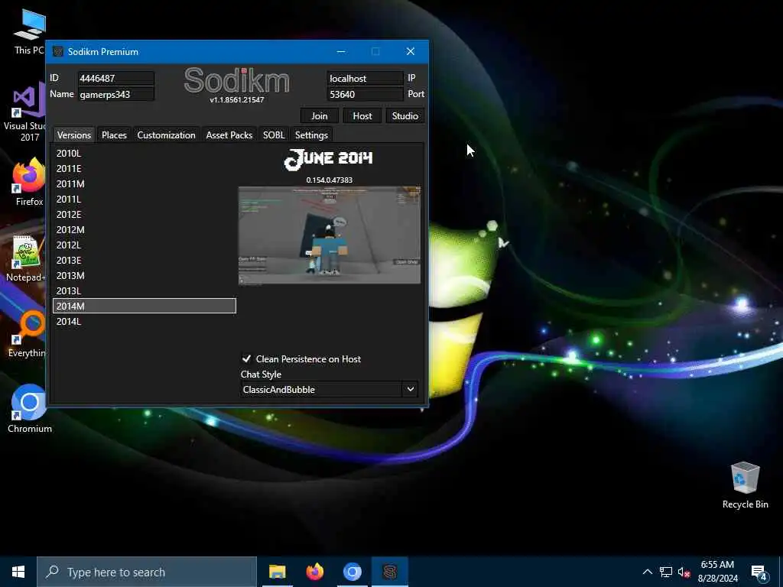Select version 2011L in the list
783x587 pixels.
(145, 199)
